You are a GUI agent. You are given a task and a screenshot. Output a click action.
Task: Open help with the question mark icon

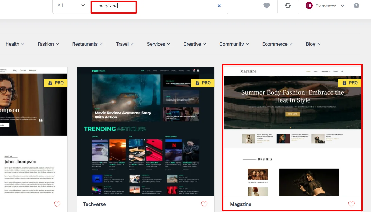[356, 6]
